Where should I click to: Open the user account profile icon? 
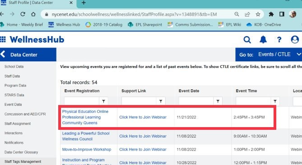295,40
